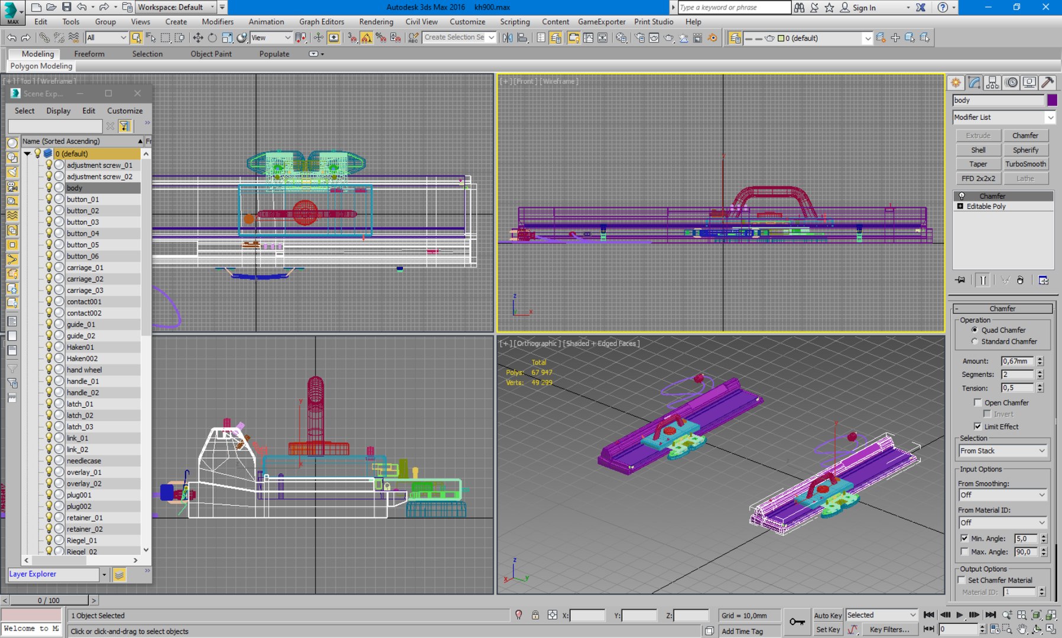
Task: Play the animation
Action: point(960,615)
